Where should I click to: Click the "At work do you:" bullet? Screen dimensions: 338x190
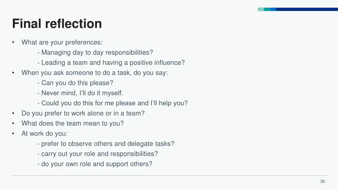tap(45, 134)
